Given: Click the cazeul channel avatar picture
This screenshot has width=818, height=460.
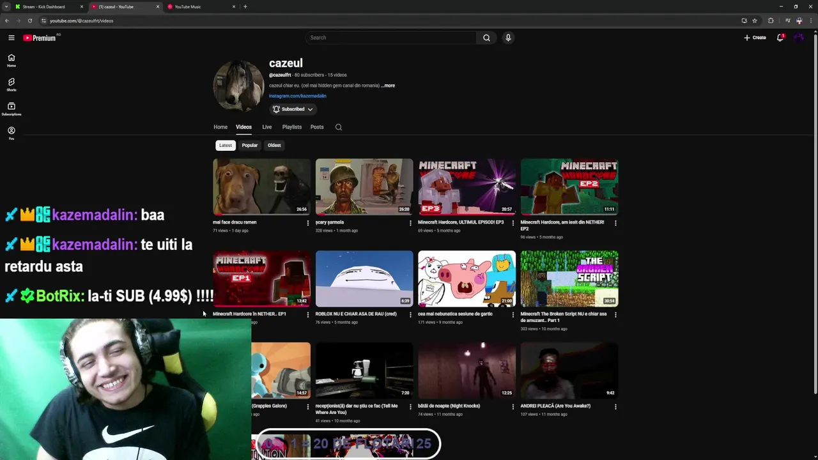Looking at the screenshot, I should click(238, 86).
